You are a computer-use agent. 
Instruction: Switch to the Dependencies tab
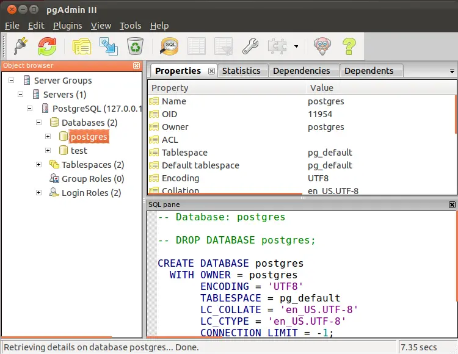(301, 71)
